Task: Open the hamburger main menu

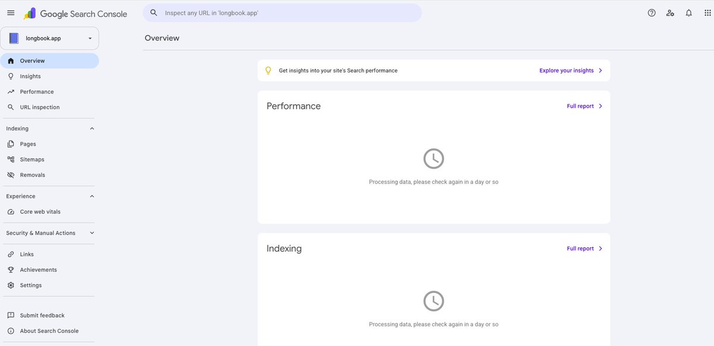Action: tap(11, 13)
